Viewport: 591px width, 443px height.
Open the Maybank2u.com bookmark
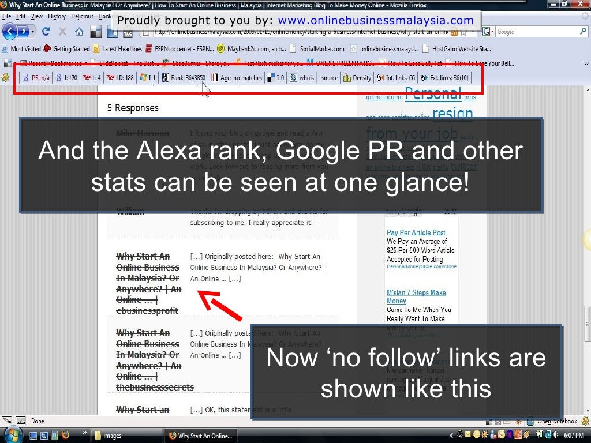click(252, 48)
